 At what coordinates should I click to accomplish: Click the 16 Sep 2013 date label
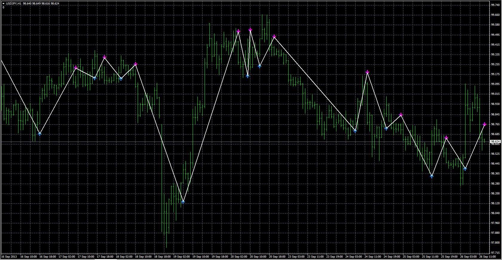coord(9,256)
